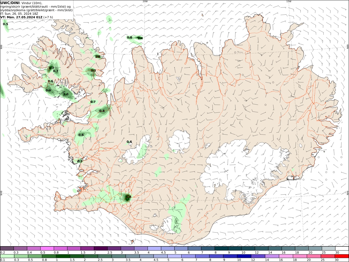Click the '1.4' precipitation value on the map
Screen dimensions: 349x262
pos(140,38)
